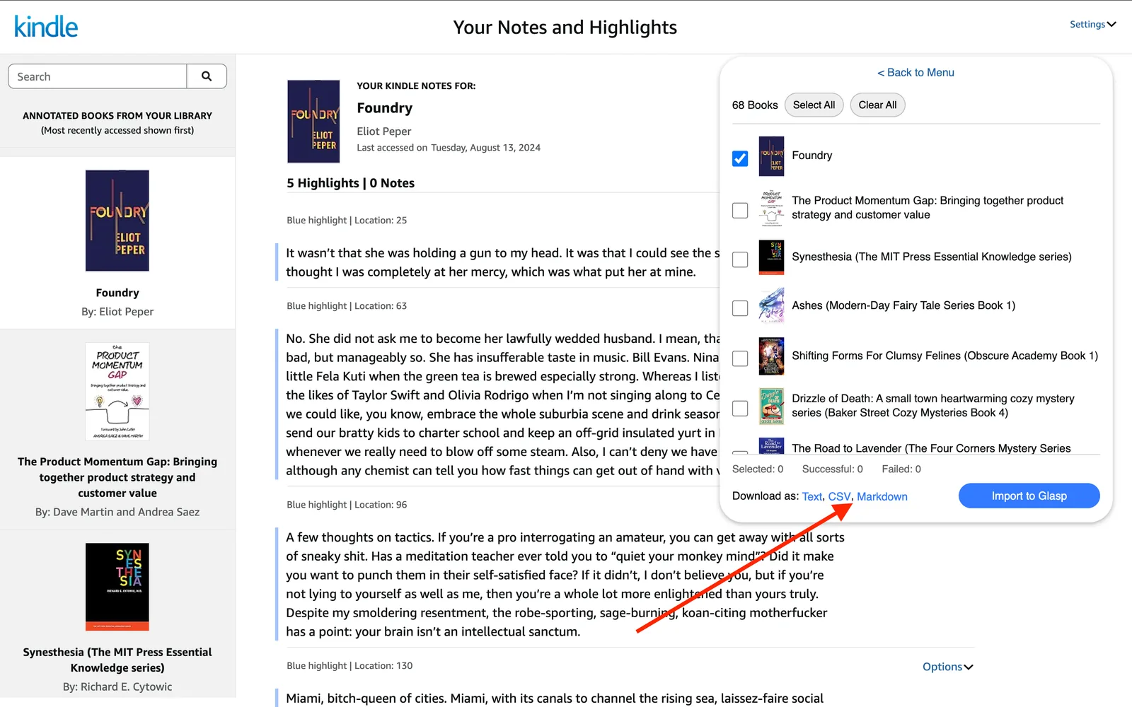Open the Settings dropdown
1132x707 pixels.
point(1092,24)
